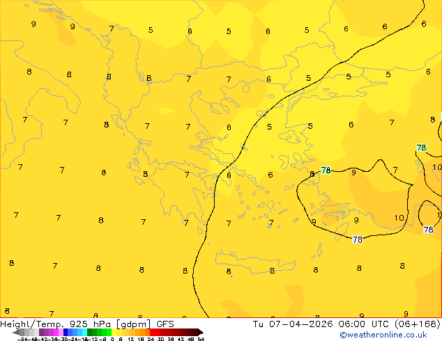The width and height of the screenshot is (442, 341).
Task: Pick the bright red swatch above the 24 label
Action: [x=152, y=332]
